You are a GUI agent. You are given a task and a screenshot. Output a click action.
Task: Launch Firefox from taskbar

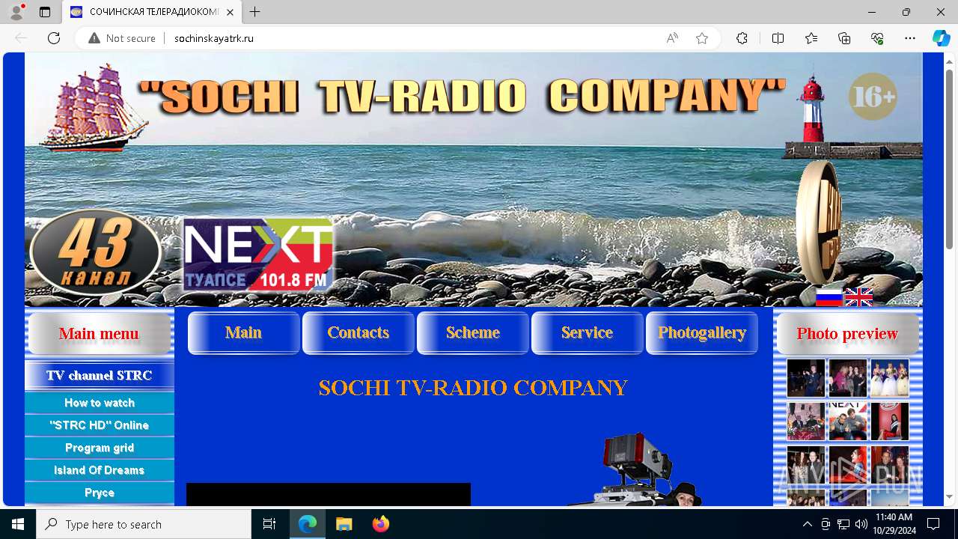380,524
